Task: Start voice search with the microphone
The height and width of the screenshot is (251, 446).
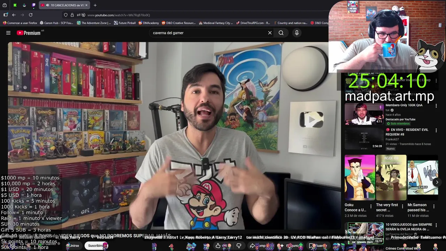Action: (x=297, y=33)
